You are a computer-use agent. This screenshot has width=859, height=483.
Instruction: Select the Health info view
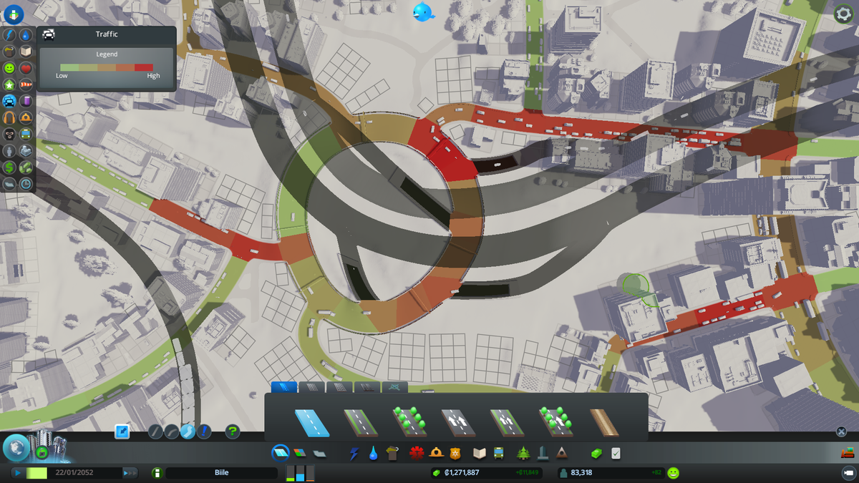click(26, 69)
